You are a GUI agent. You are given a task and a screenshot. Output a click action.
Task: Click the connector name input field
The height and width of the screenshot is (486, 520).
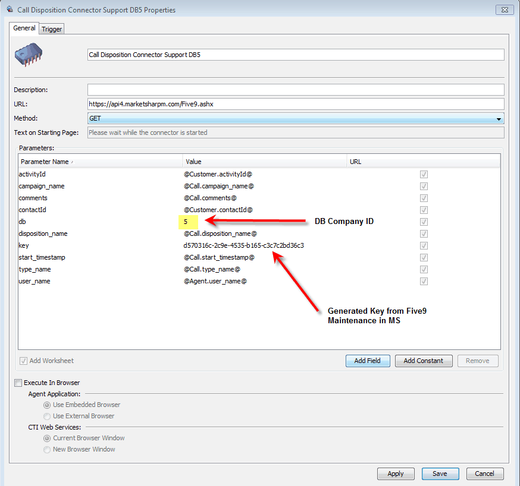pyautogui.click(x=296, y=55)
